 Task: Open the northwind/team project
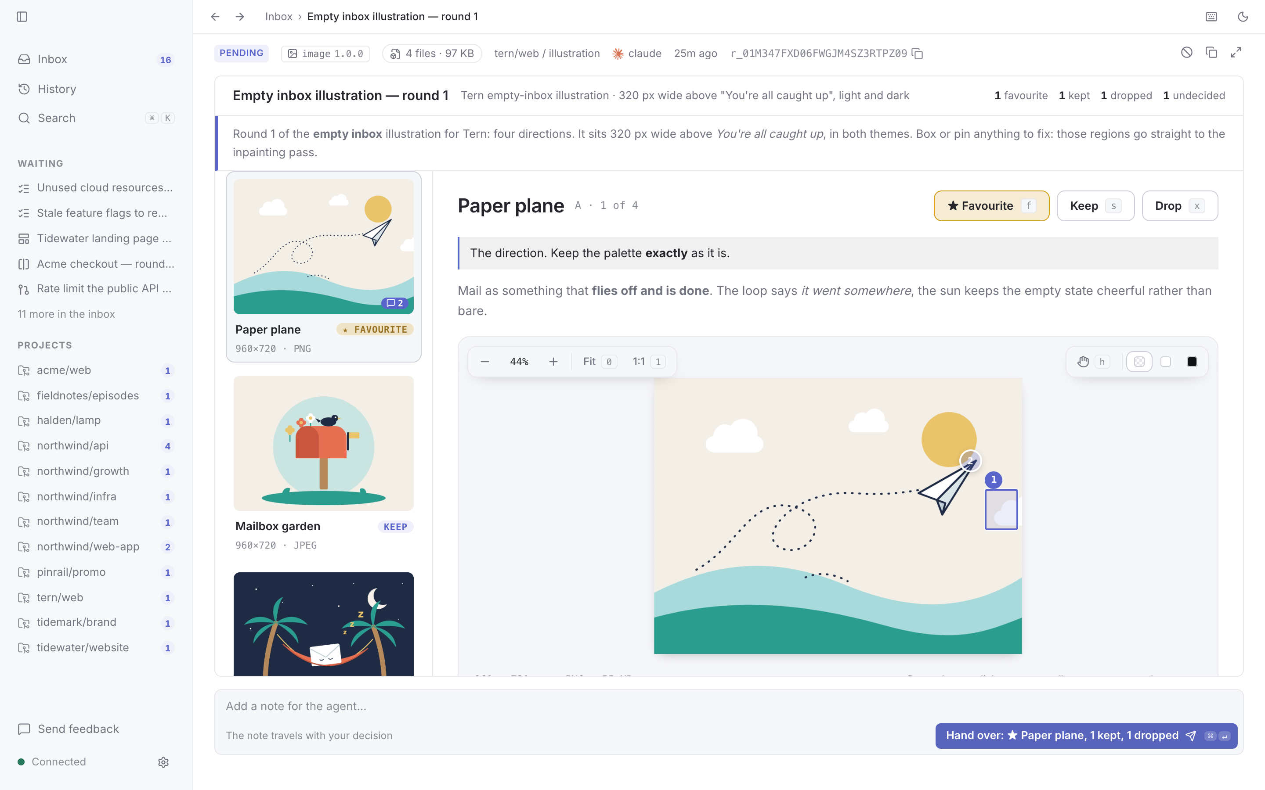click(96, 521)
